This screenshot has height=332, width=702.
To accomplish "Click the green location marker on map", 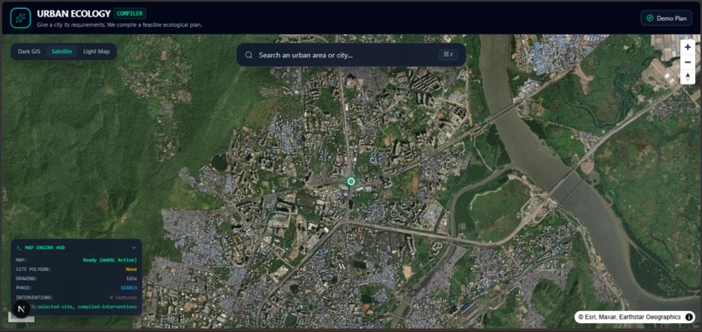I will pyautogui.click(x=351, y=181).
